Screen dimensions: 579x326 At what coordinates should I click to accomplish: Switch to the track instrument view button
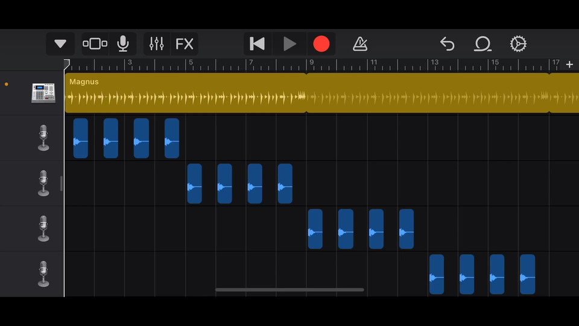[x=95, y=44]
